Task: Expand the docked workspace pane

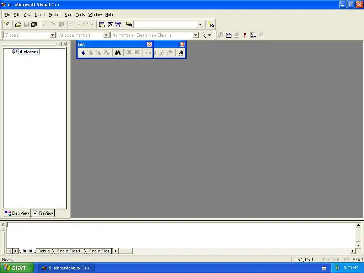Action: (x=60, y=44)
